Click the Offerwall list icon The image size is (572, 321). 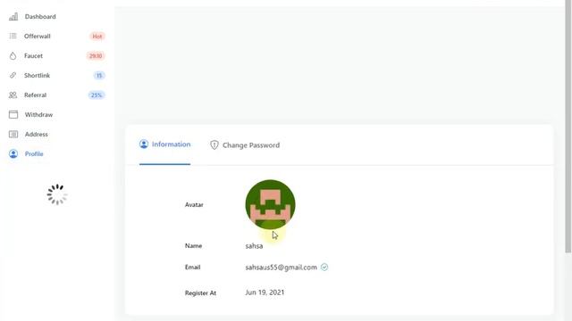(x=13, y=36)
